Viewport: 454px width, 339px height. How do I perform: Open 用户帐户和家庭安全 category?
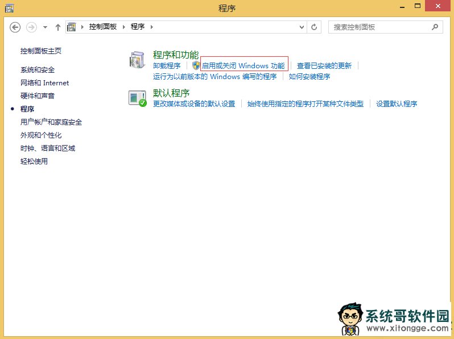51,122
